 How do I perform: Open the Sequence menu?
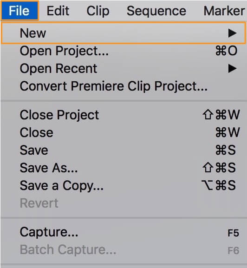156,11
